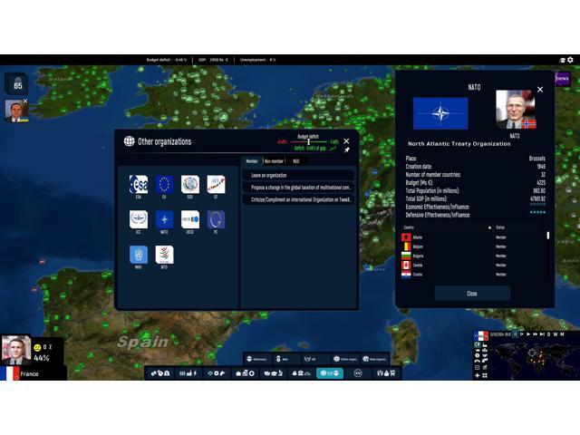Image resolution: width=580 pixels, height=435 pixels.
Task: Close the Other organizations window
Action: tap(346, 141)
